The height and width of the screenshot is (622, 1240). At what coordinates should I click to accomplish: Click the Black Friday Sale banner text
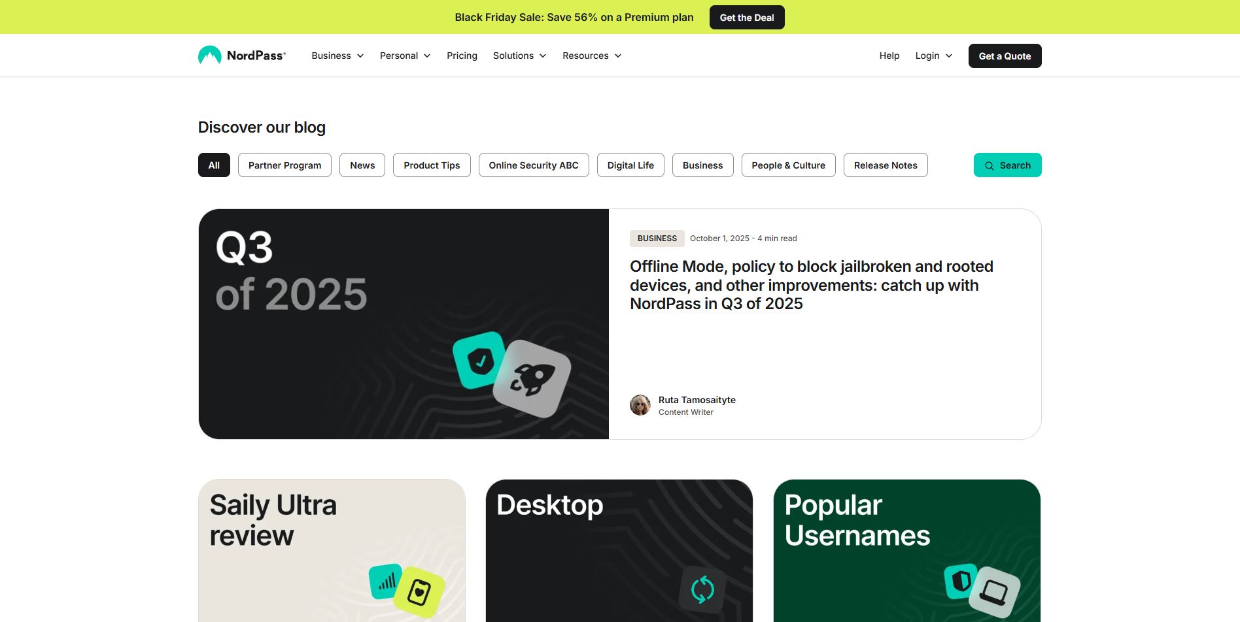(574, 18)
